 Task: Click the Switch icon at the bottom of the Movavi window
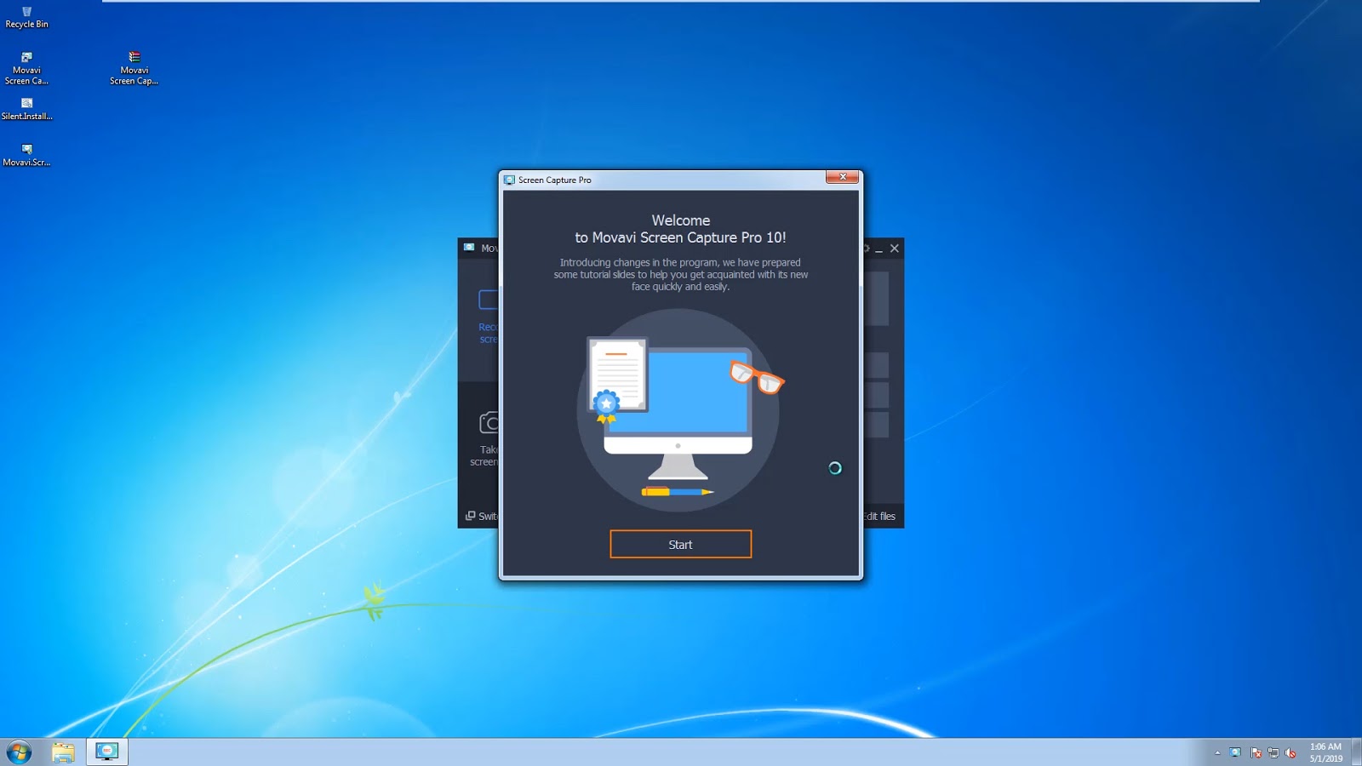[470, 516]
